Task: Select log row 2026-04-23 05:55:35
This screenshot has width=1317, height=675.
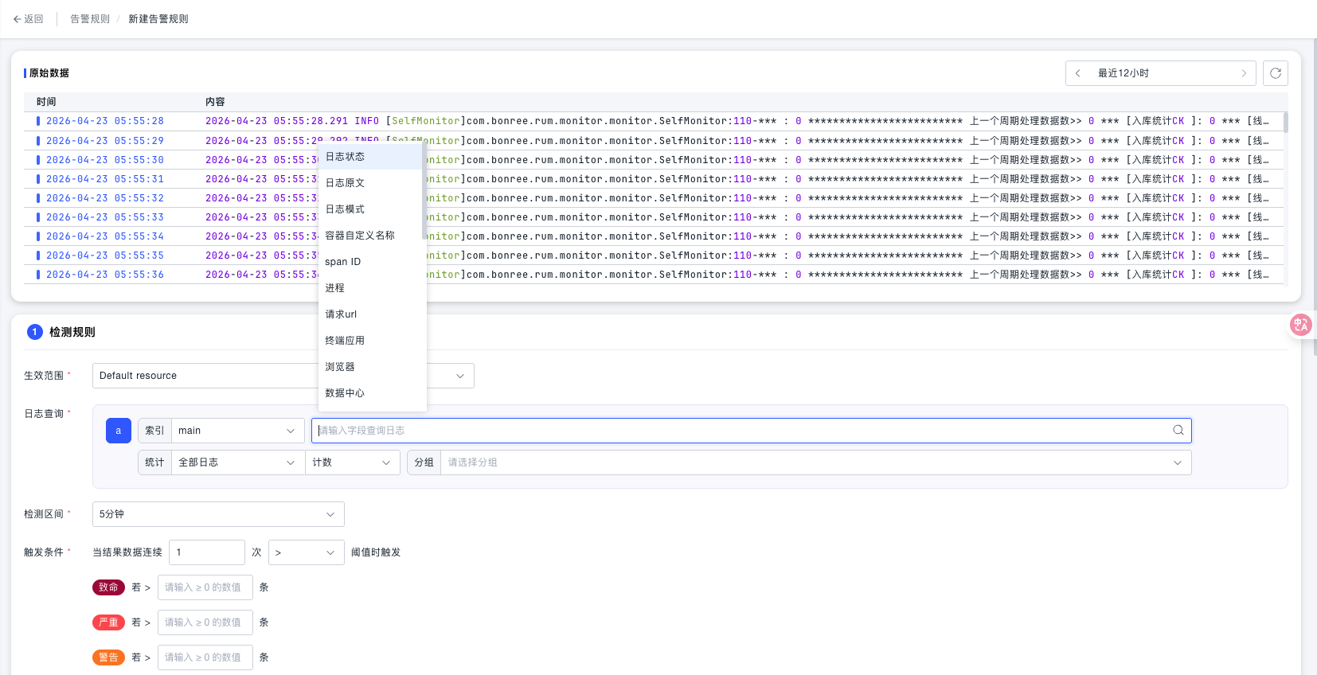Action: coord(653,256)
